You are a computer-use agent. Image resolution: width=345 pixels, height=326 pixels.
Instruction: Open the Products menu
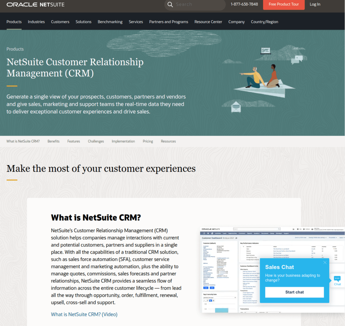point(14,22)
